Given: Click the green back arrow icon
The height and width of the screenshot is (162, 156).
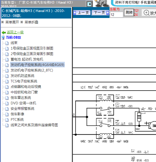Looking at the screenshot, I should click(x=4, y=33).
